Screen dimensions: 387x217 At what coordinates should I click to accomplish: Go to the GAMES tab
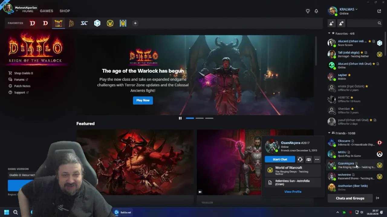point(46,11)
